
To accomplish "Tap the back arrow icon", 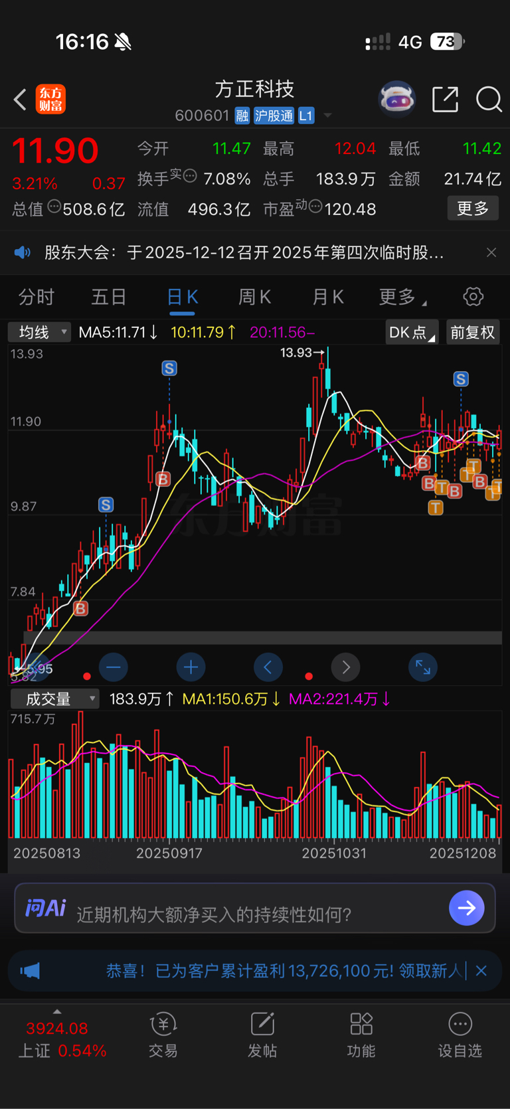I will pos(20,100).
